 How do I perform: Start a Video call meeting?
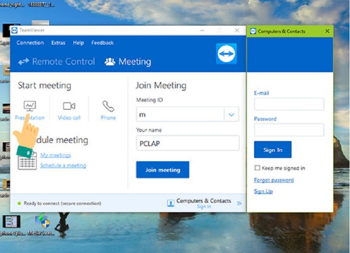coord(69,111)
